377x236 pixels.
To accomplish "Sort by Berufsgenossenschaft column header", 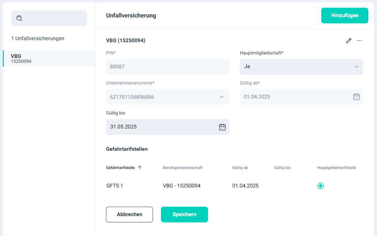I will tap(183, 168).
